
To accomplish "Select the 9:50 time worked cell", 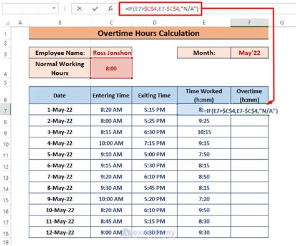I will point(204,210).
